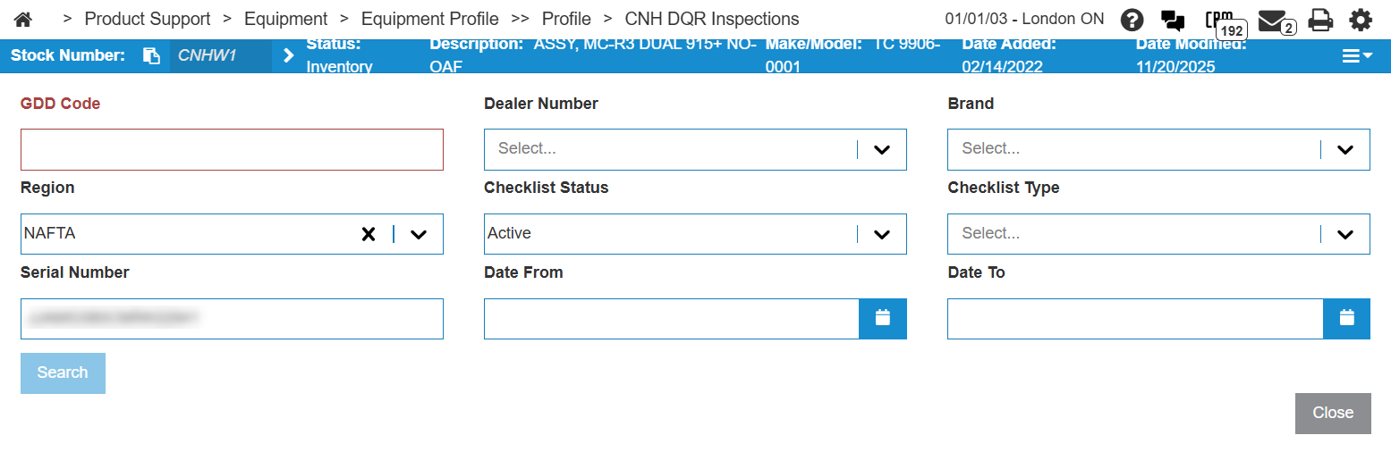Click the GDD Code input field

click(x=232, y=149)
